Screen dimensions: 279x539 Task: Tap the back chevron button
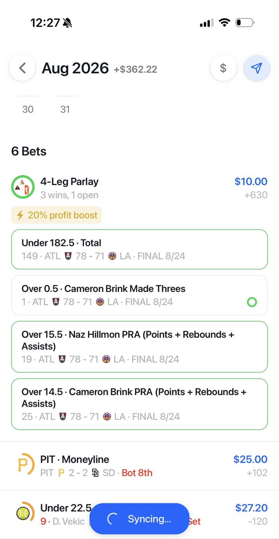click(22, 68)
